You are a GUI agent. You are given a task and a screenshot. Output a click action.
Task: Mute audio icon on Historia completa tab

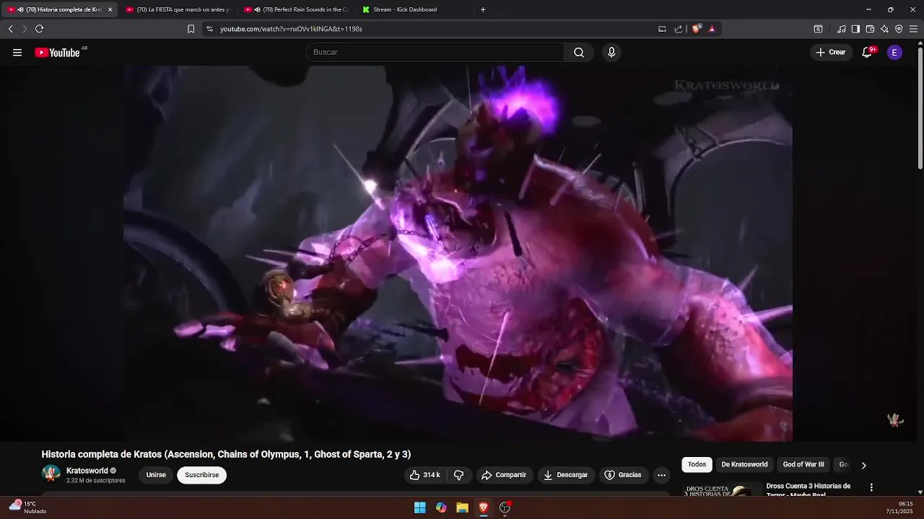coord(20,9)
